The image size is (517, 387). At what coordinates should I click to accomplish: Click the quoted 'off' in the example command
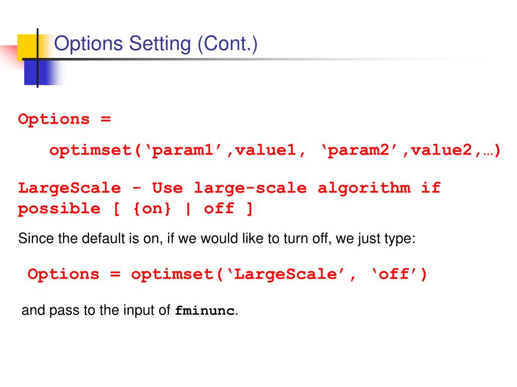point(394,275)
